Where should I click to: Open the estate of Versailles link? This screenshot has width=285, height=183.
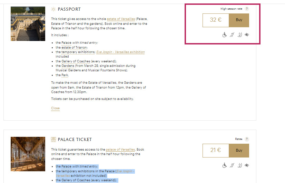tap(121, 19)
